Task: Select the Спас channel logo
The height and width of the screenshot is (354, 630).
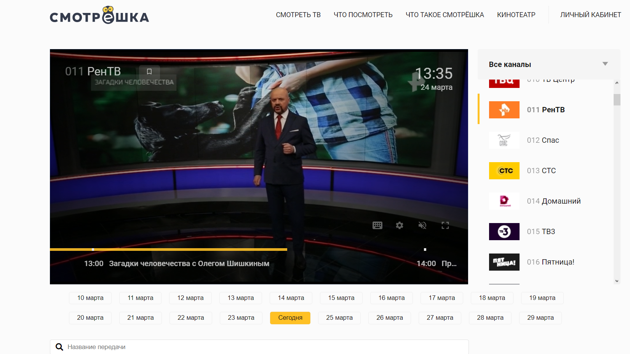Action: coord(504,140)
